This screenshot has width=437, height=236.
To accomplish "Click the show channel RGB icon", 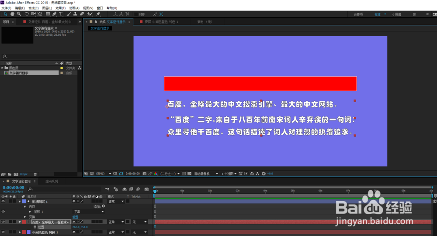I will tap(156, 174).
